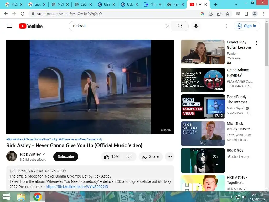
Task: Start voice search with microphone
Action: point(196,26)
